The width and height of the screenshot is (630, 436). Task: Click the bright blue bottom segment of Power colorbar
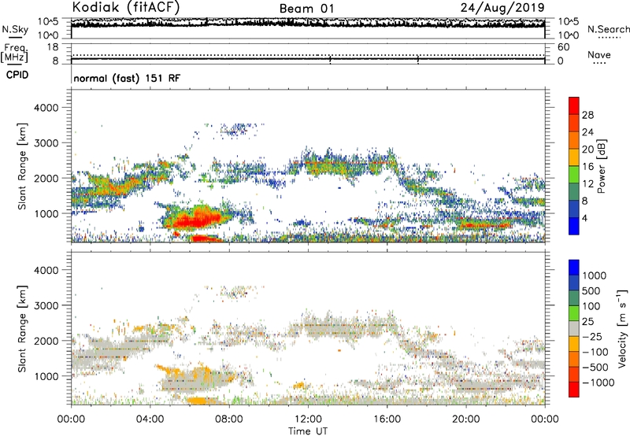pyautogui.click(x=574, y=226)
